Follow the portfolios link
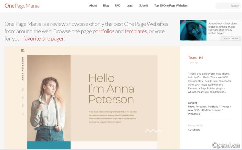This screenshot has width=242, height=150. click(103, 31)
